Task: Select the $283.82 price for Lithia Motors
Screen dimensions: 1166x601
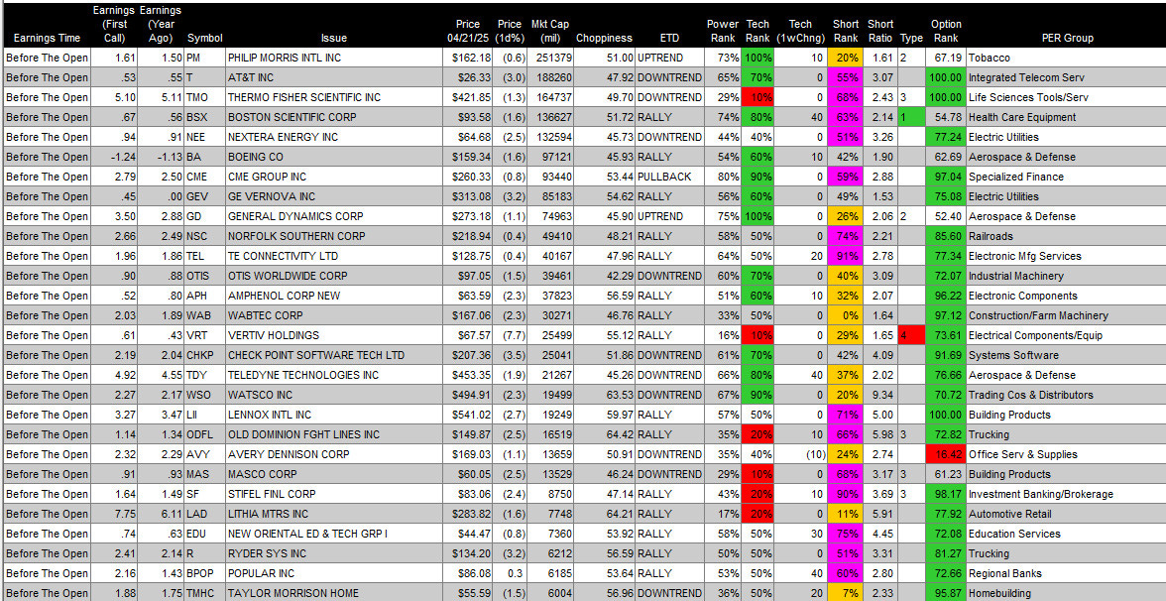Action: coord(468,514)
